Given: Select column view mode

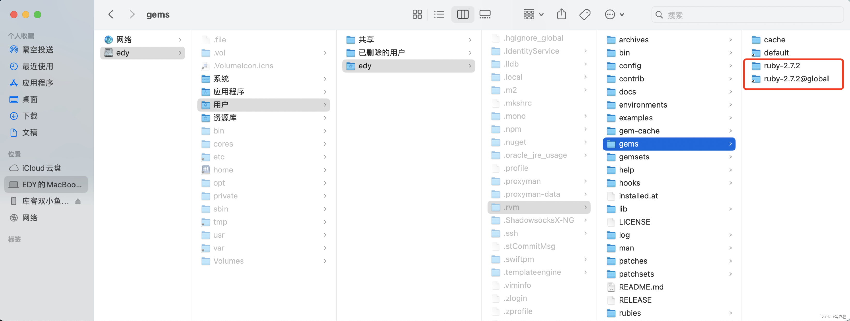Looking at the screenshot, I should [463, 14].
